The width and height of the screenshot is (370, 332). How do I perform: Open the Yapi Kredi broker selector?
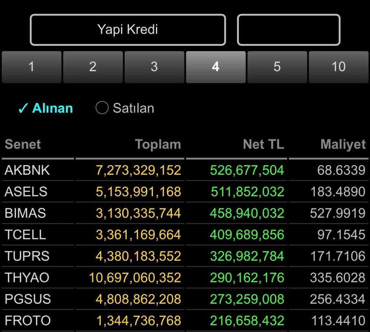tap(128, 30)
